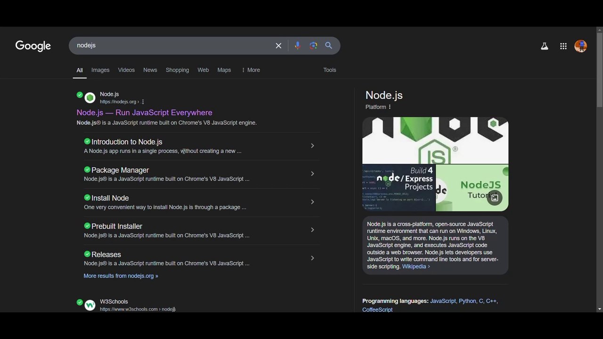This screenshot has height=339, width=603.
Task: Click the JavaScript programming language link
Action: coord(443,301)
